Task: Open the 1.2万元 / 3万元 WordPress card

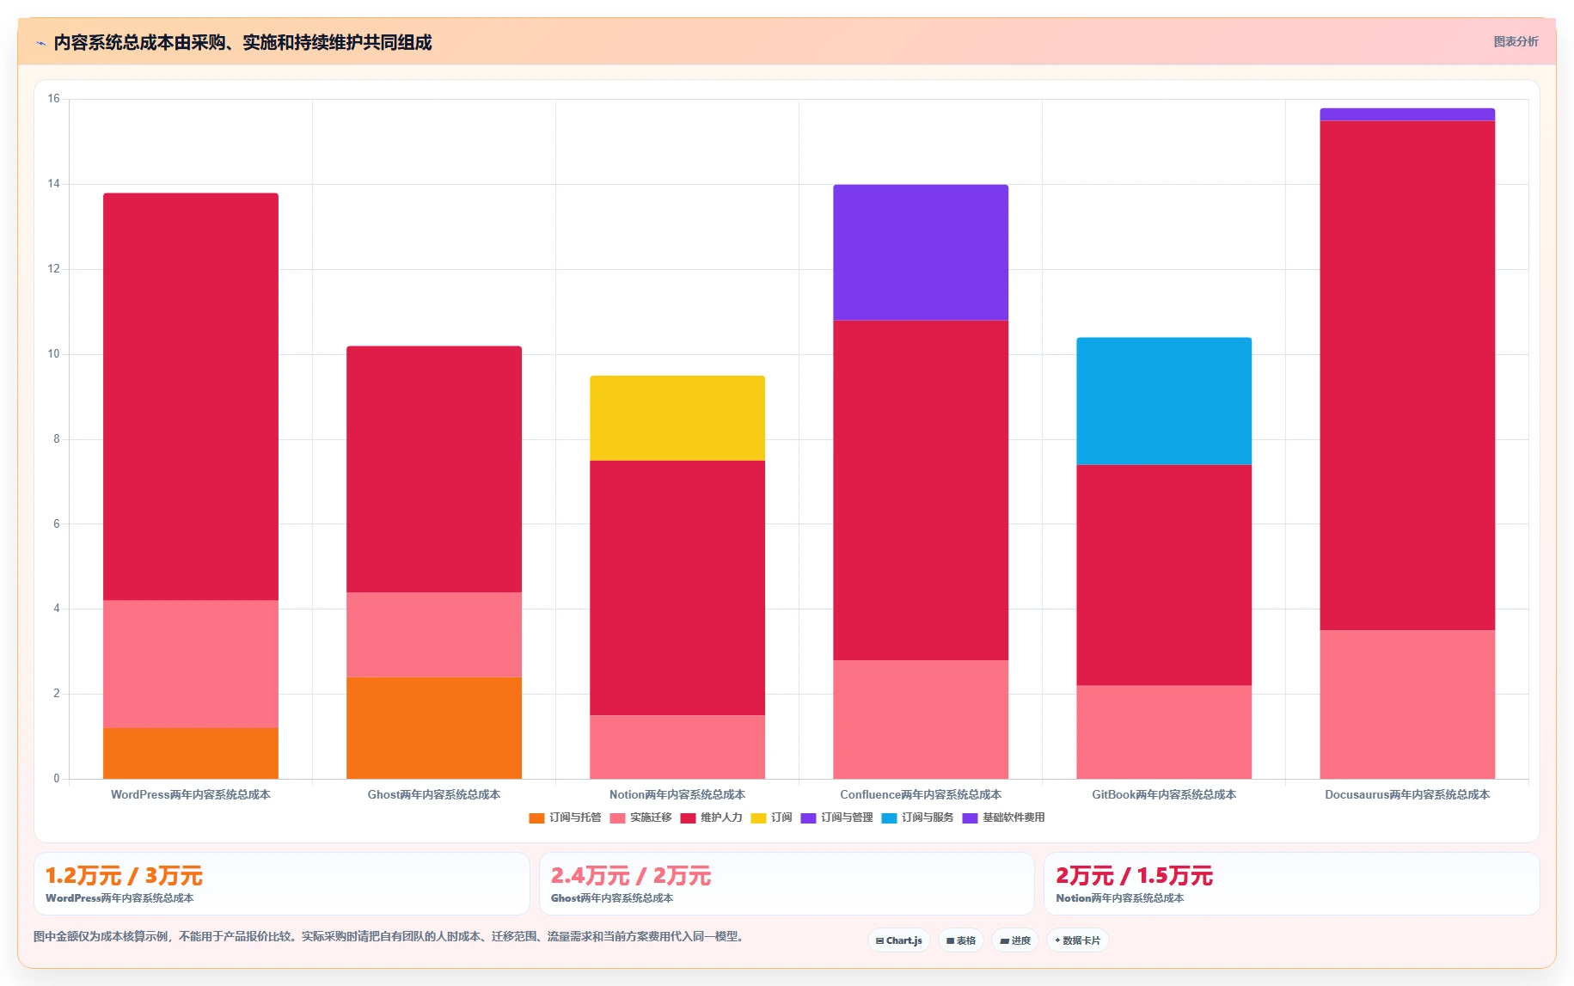Action: pos(282,884)
